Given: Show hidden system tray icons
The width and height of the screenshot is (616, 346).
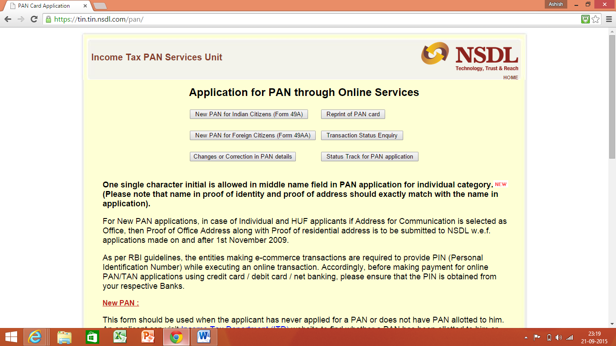Looking at the screenshot, I should [526, 337].
